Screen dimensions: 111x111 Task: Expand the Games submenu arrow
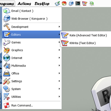point(59,42)
